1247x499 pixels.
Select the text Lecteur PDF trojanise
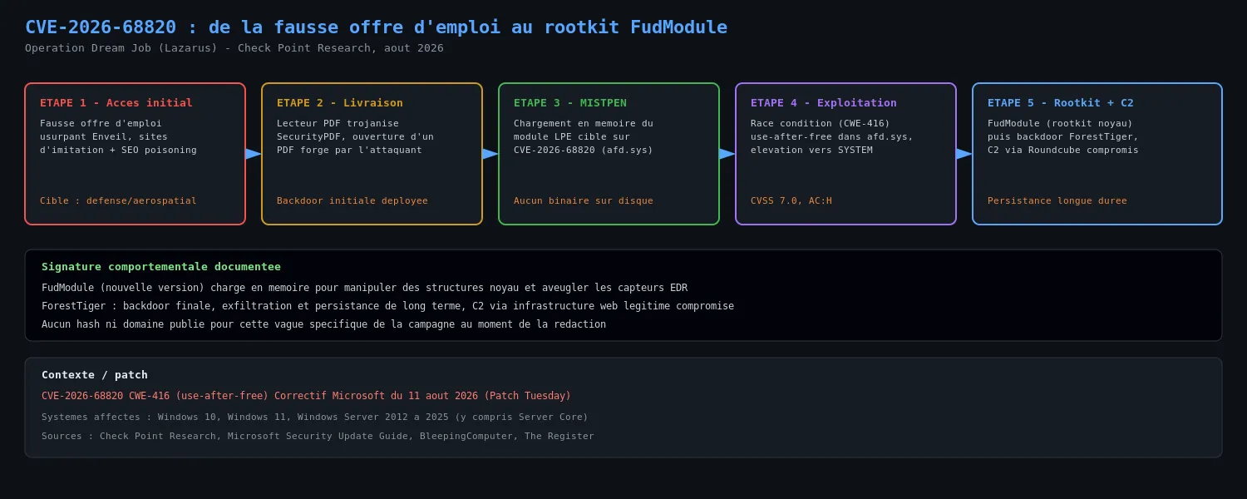click(338, 123)
